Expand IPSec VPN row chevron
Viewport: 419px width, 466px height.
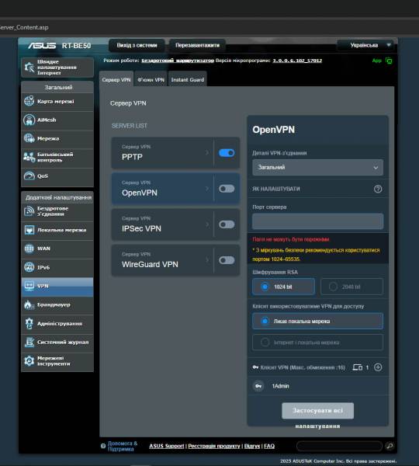207,224
